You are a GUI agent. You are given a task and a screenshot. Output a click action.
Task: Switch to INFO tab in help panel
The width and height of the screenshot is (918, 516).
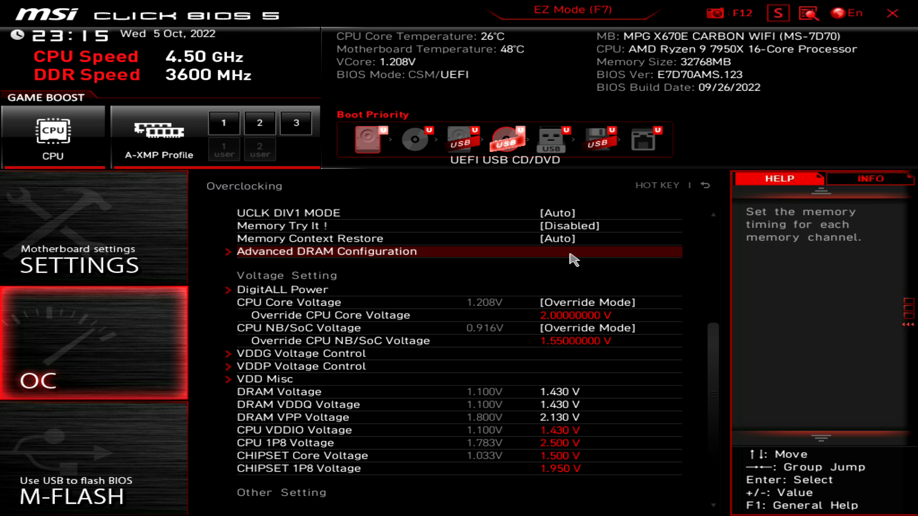870,178
